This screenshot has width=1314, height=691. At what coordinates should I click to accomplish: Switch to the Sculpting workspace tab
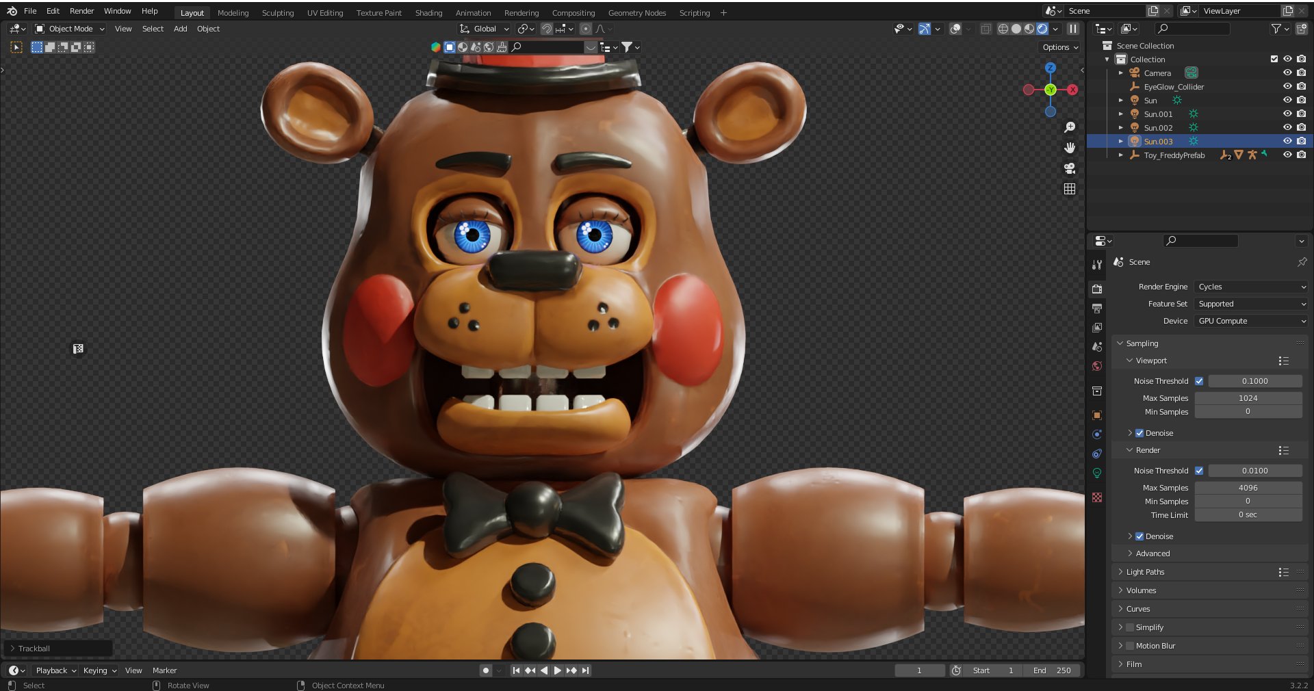[x=278, y=13]
